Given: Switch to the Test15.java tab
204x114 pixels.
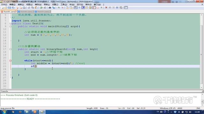Looking at the screenshot, I should coord(9,12).
